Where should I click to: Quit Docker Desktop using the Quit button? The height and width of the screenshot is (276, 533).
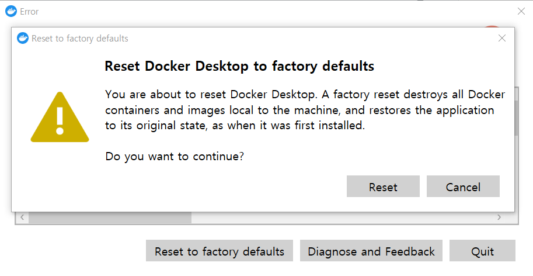pos(482,251)
